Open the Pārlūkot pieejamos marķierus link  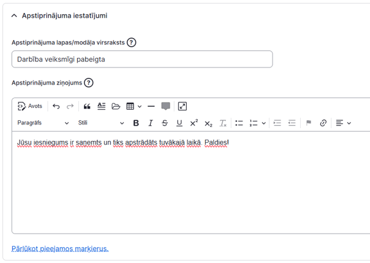(60, 249)
